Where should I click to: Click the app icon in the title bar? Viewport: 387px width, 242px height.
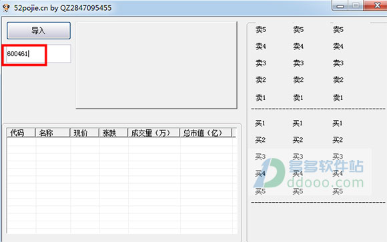[6, 8]
